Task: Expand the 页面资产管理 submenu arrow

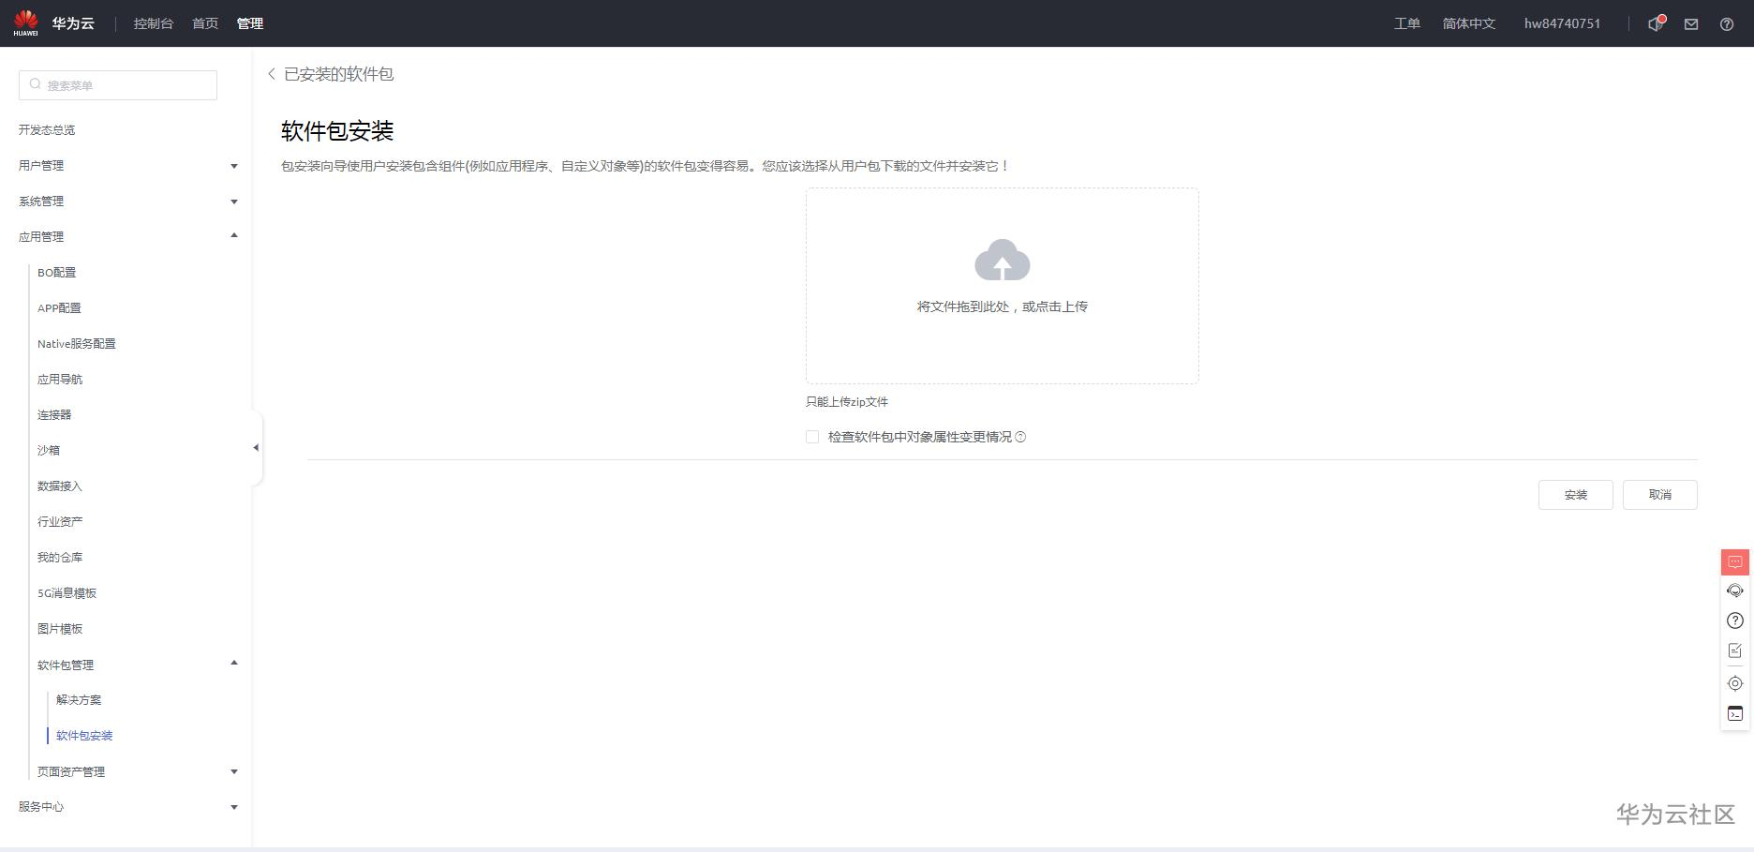Action: (x=234, y=771)
